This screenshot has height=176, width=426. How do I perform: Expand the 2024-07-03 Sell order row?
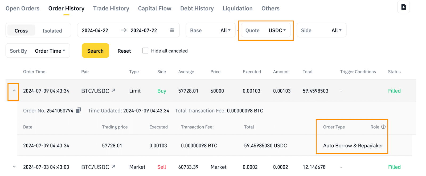tap(14, 167)
